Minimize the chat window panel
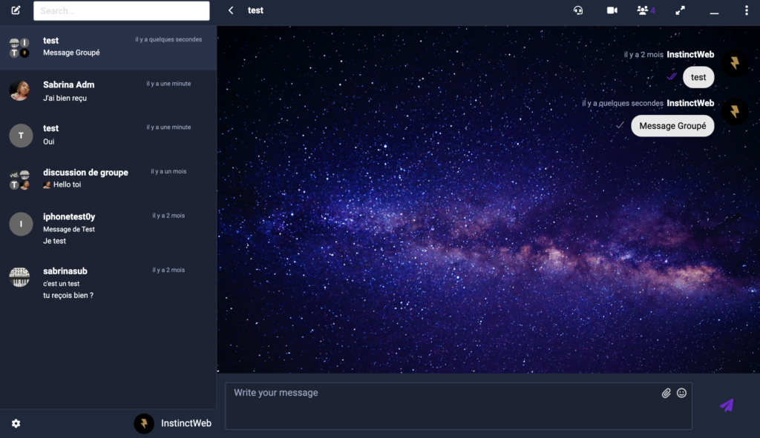Screen dimensions: 760x438 point(714,12)
